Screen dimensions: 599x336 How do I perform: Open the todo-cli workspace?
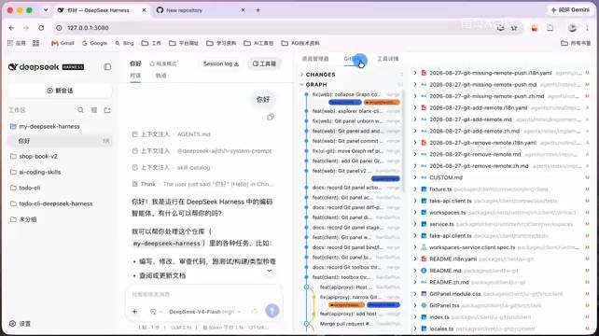pyautogui.click(x=30, y=188)
